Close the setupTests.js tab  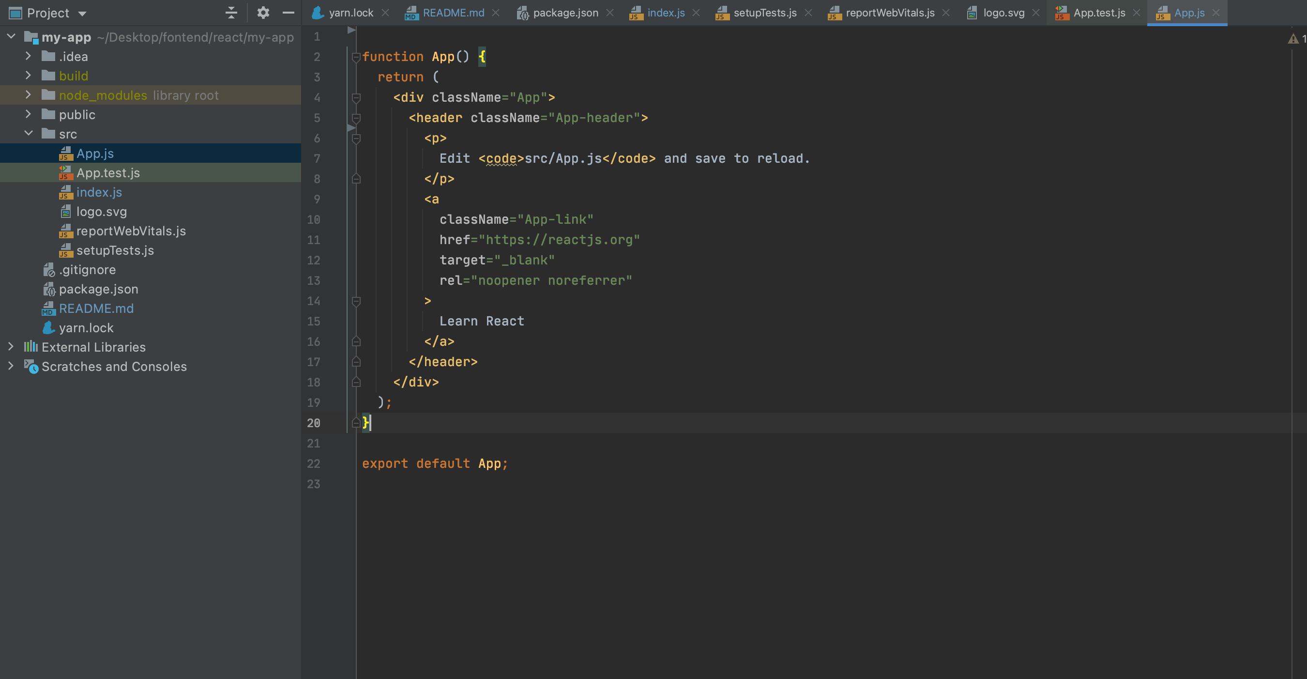click(809, 13)
